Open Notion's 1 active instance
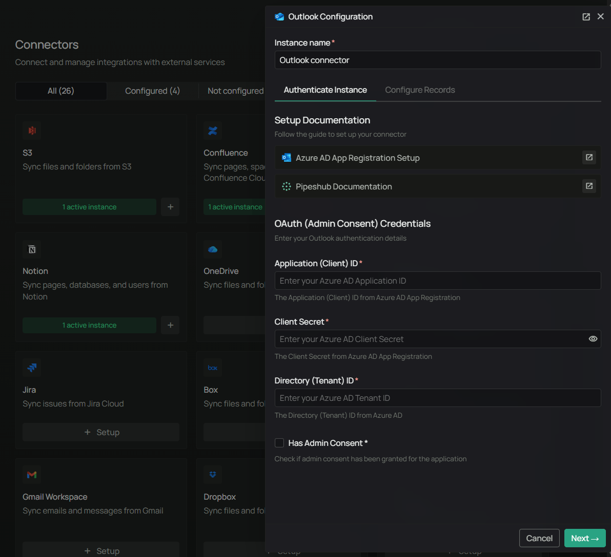Image resolution: width=611 pixels, height=557 pixels. click(89, 325)
